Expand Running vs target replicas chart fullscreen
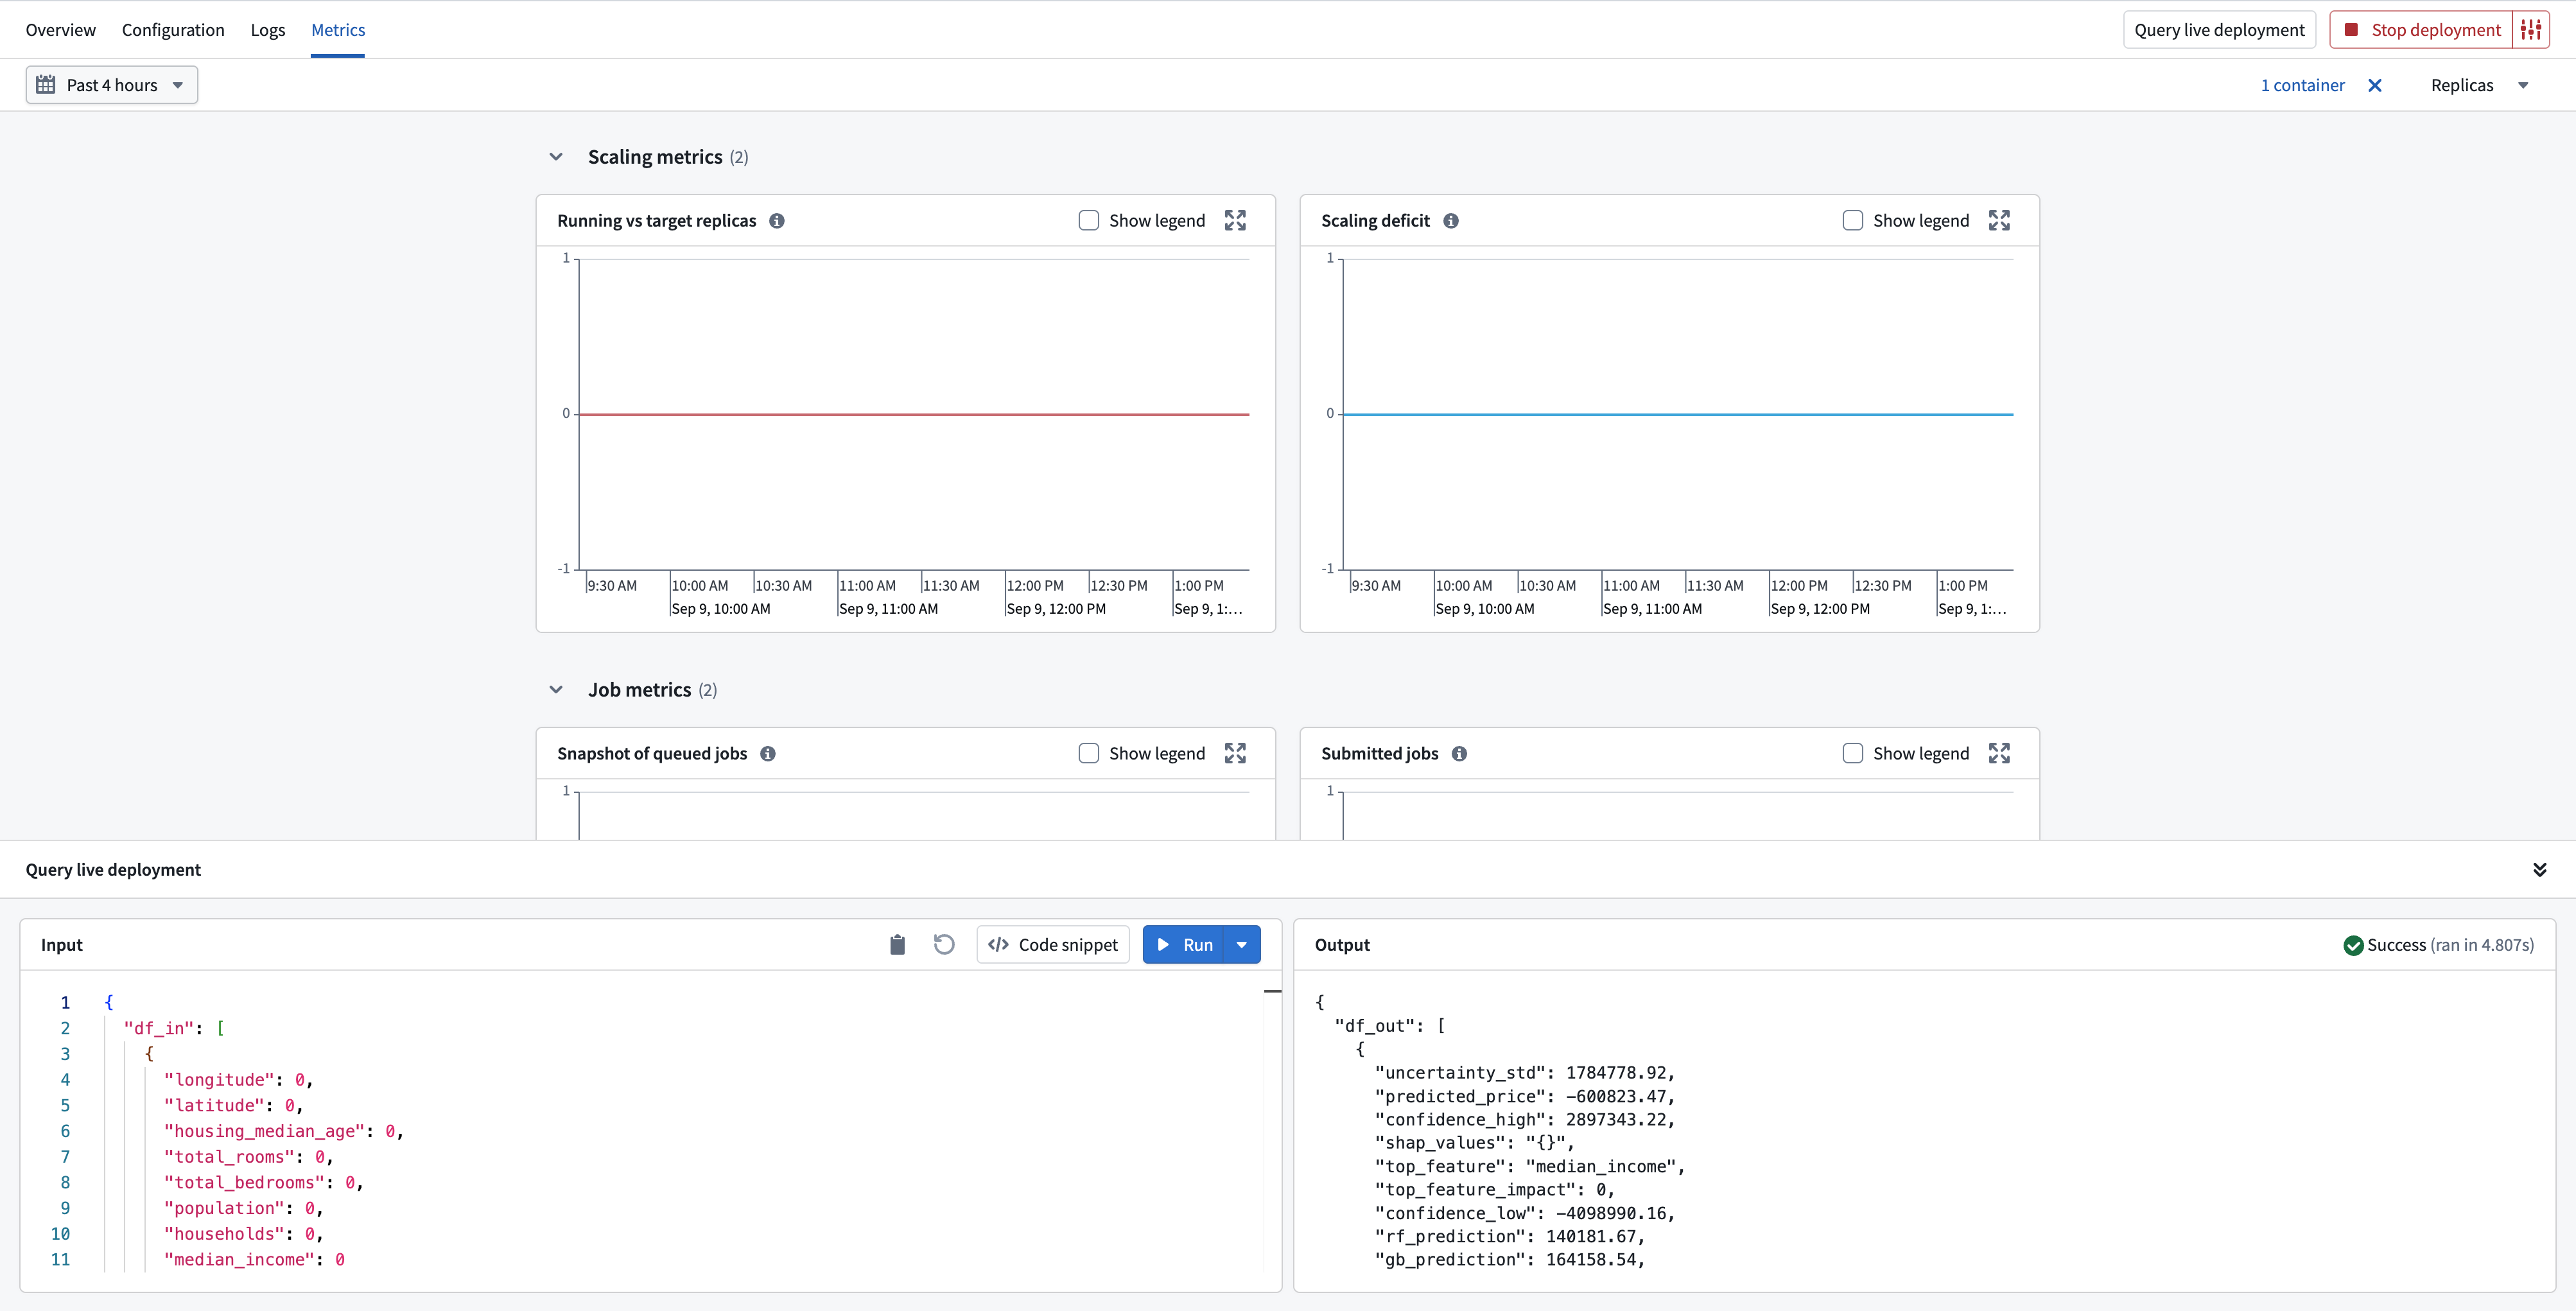 [x=1235, y=221]
